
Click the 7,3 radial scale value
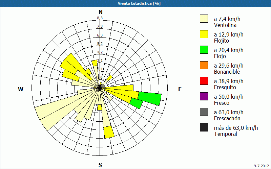point(100,26)
